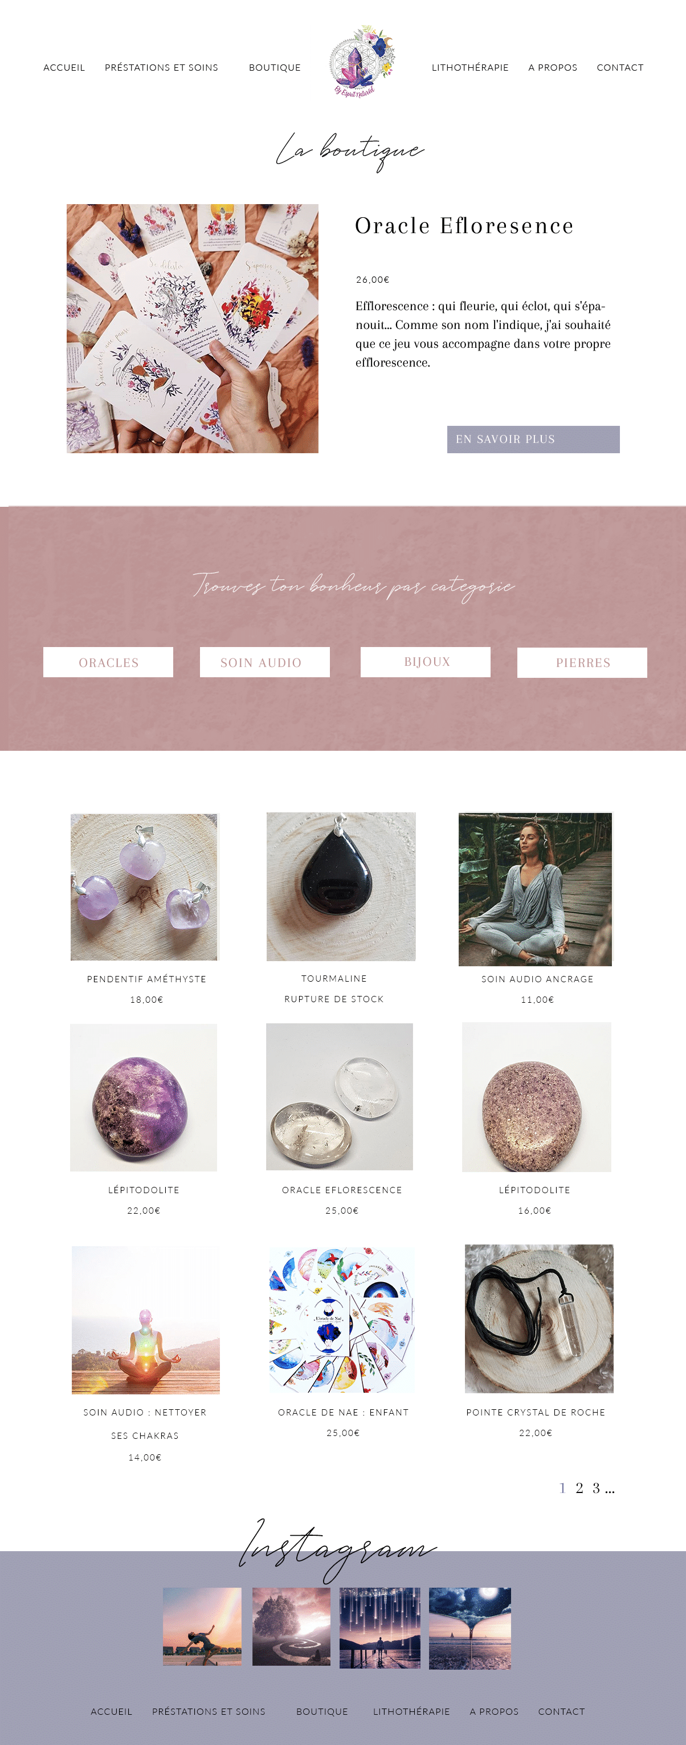The height and width of the screenshot is (1745, 686).
Task: Click the Oracle de Nae Enfant image
Action: [341, 1319]
